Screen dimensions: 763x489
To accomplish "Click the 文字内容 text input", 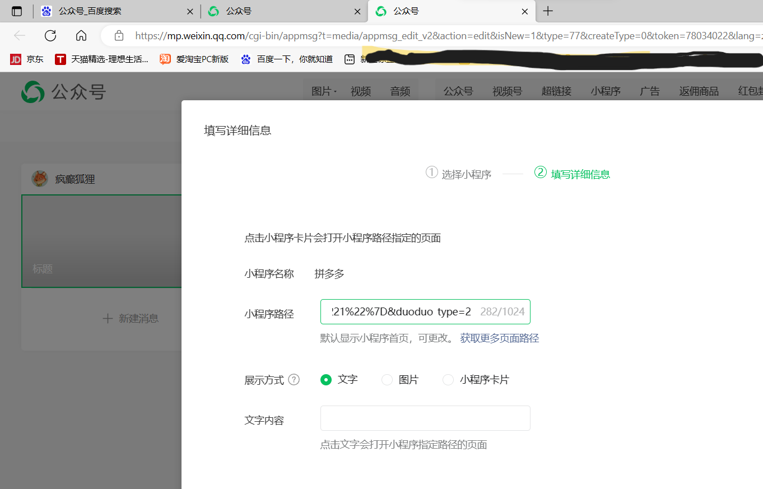I will tap(425, 418).
